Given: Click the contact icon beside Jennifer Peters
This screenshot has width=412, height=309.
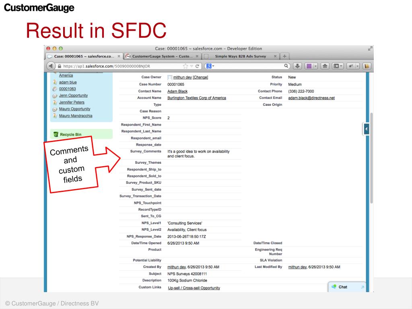Looking at the screenshot, I should point(55,102).
